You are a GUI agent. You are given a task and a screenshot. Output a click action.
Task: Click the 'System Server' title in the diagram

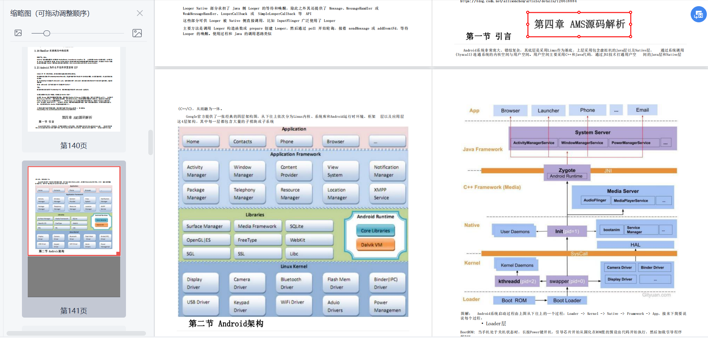point(592,132)
